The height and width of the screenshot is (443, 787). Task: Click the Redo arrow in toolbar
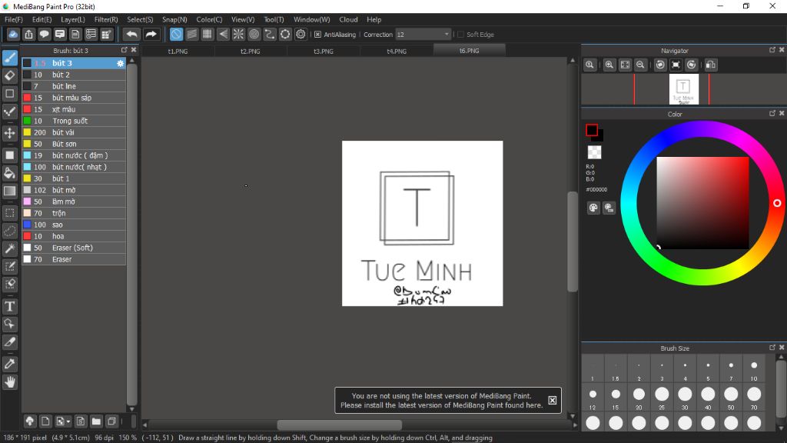[151, 34]
